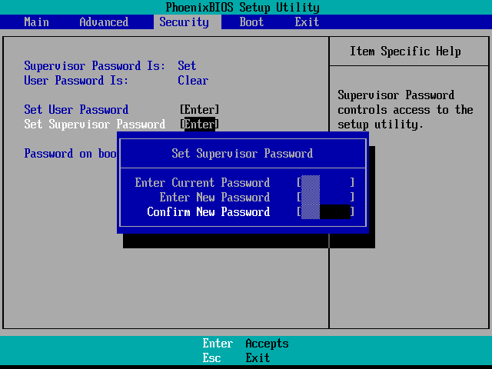Click the 'User Password Is:' label
Image resolution: width=492 pixels, height=369 pixels.
click(x=76, y=81)
